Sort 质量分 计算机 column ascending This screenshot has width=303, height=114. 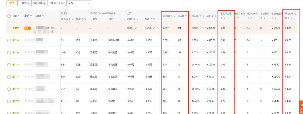coord(70,19)
